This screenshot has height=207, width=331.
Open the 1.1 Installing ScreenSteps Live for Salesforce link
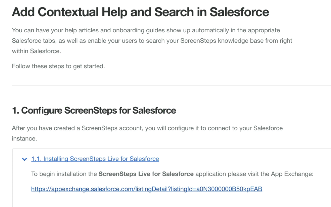click(x=95, y=159)
